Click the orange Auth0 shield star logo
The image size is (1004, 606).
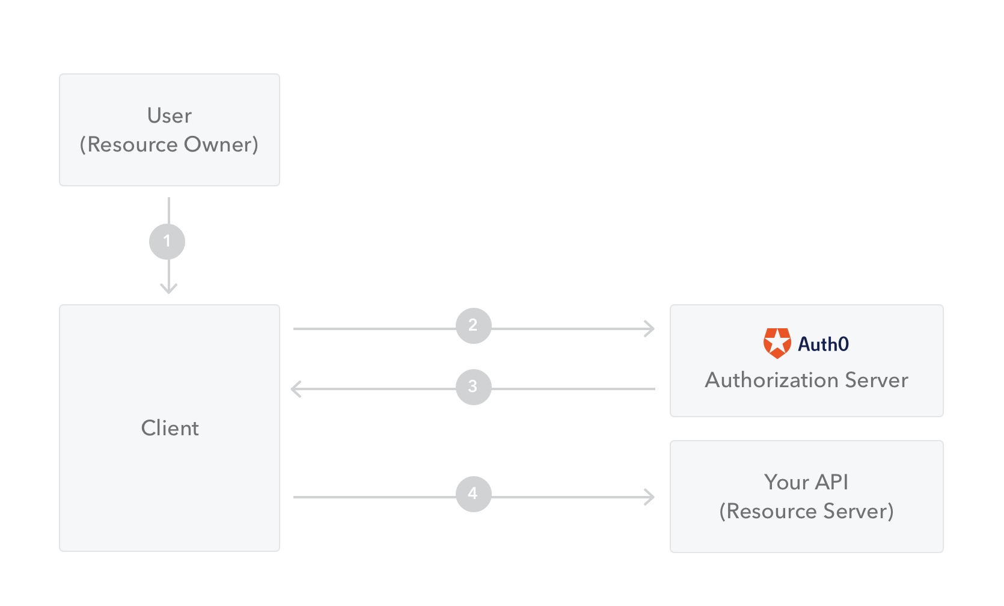coord(777,343)
